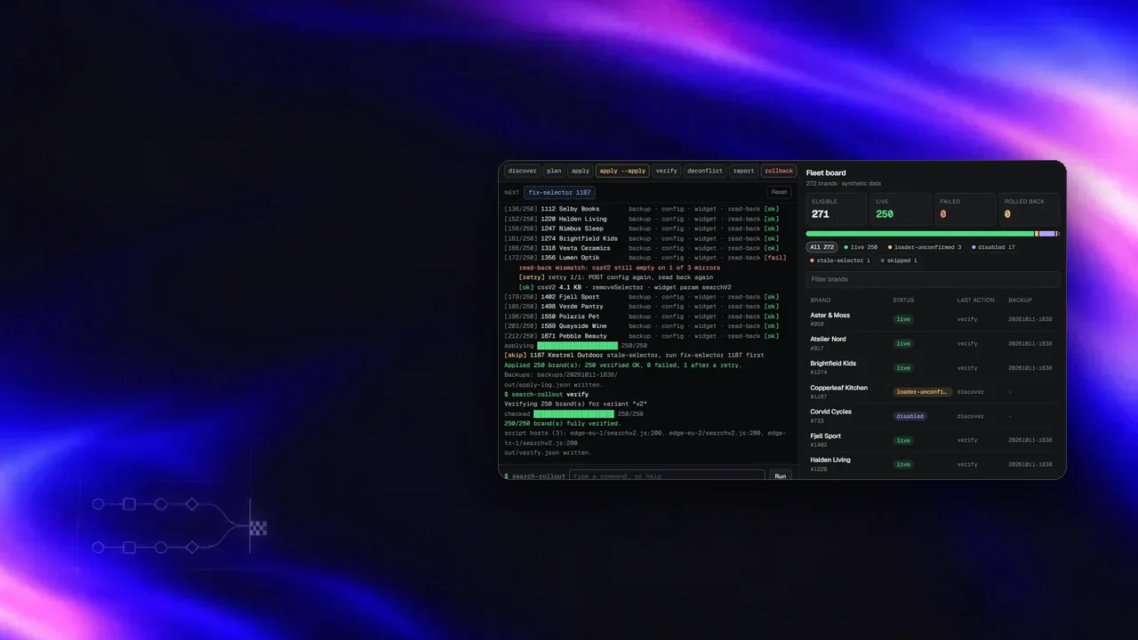Click the plan command chip

554,171
